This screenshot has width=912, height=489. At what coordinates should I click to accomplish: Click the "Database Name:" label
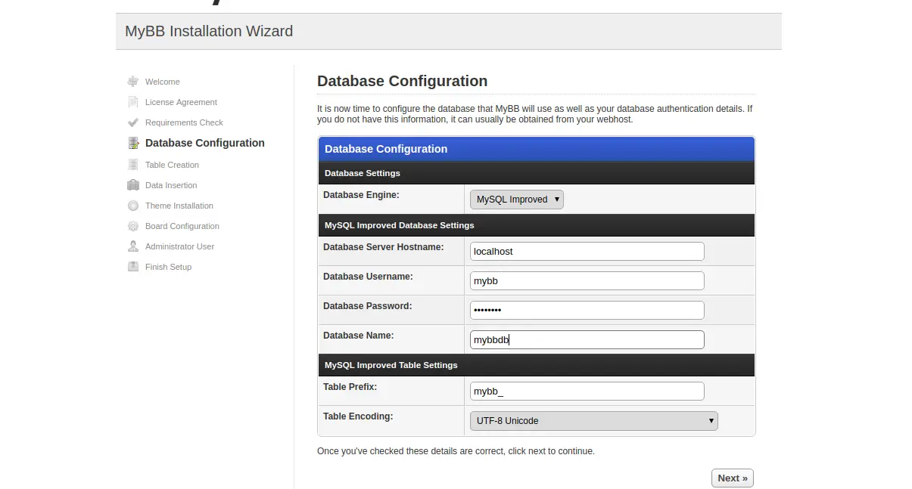click(359, 336)
